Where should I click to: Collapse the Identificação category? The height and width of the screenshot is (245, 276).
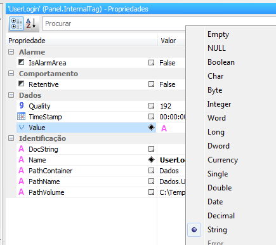pos(11,138)
